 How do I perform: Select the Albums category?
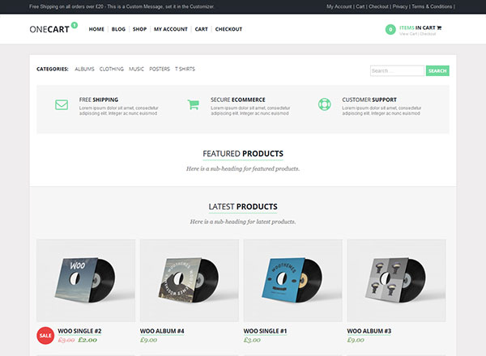point(84,69)
